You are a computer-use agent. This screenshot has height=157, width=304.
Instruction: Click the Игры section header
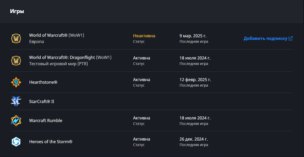[x=17, y=11]
